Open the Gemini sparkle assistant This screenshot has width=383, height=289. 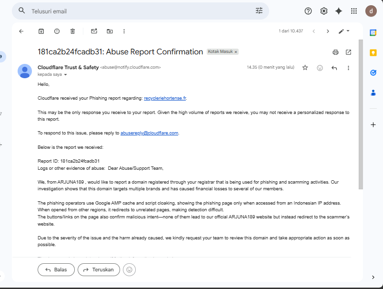(x=339, y=11)
